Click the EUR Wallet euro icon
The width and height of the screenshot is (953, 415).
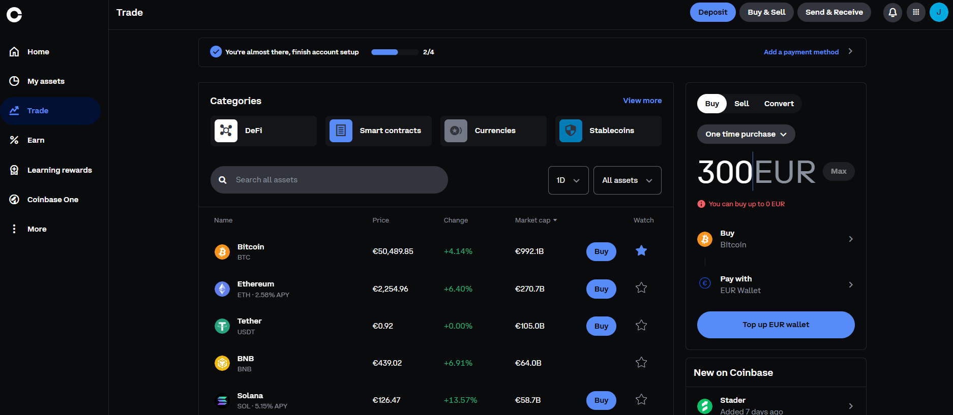click(705, 283)
